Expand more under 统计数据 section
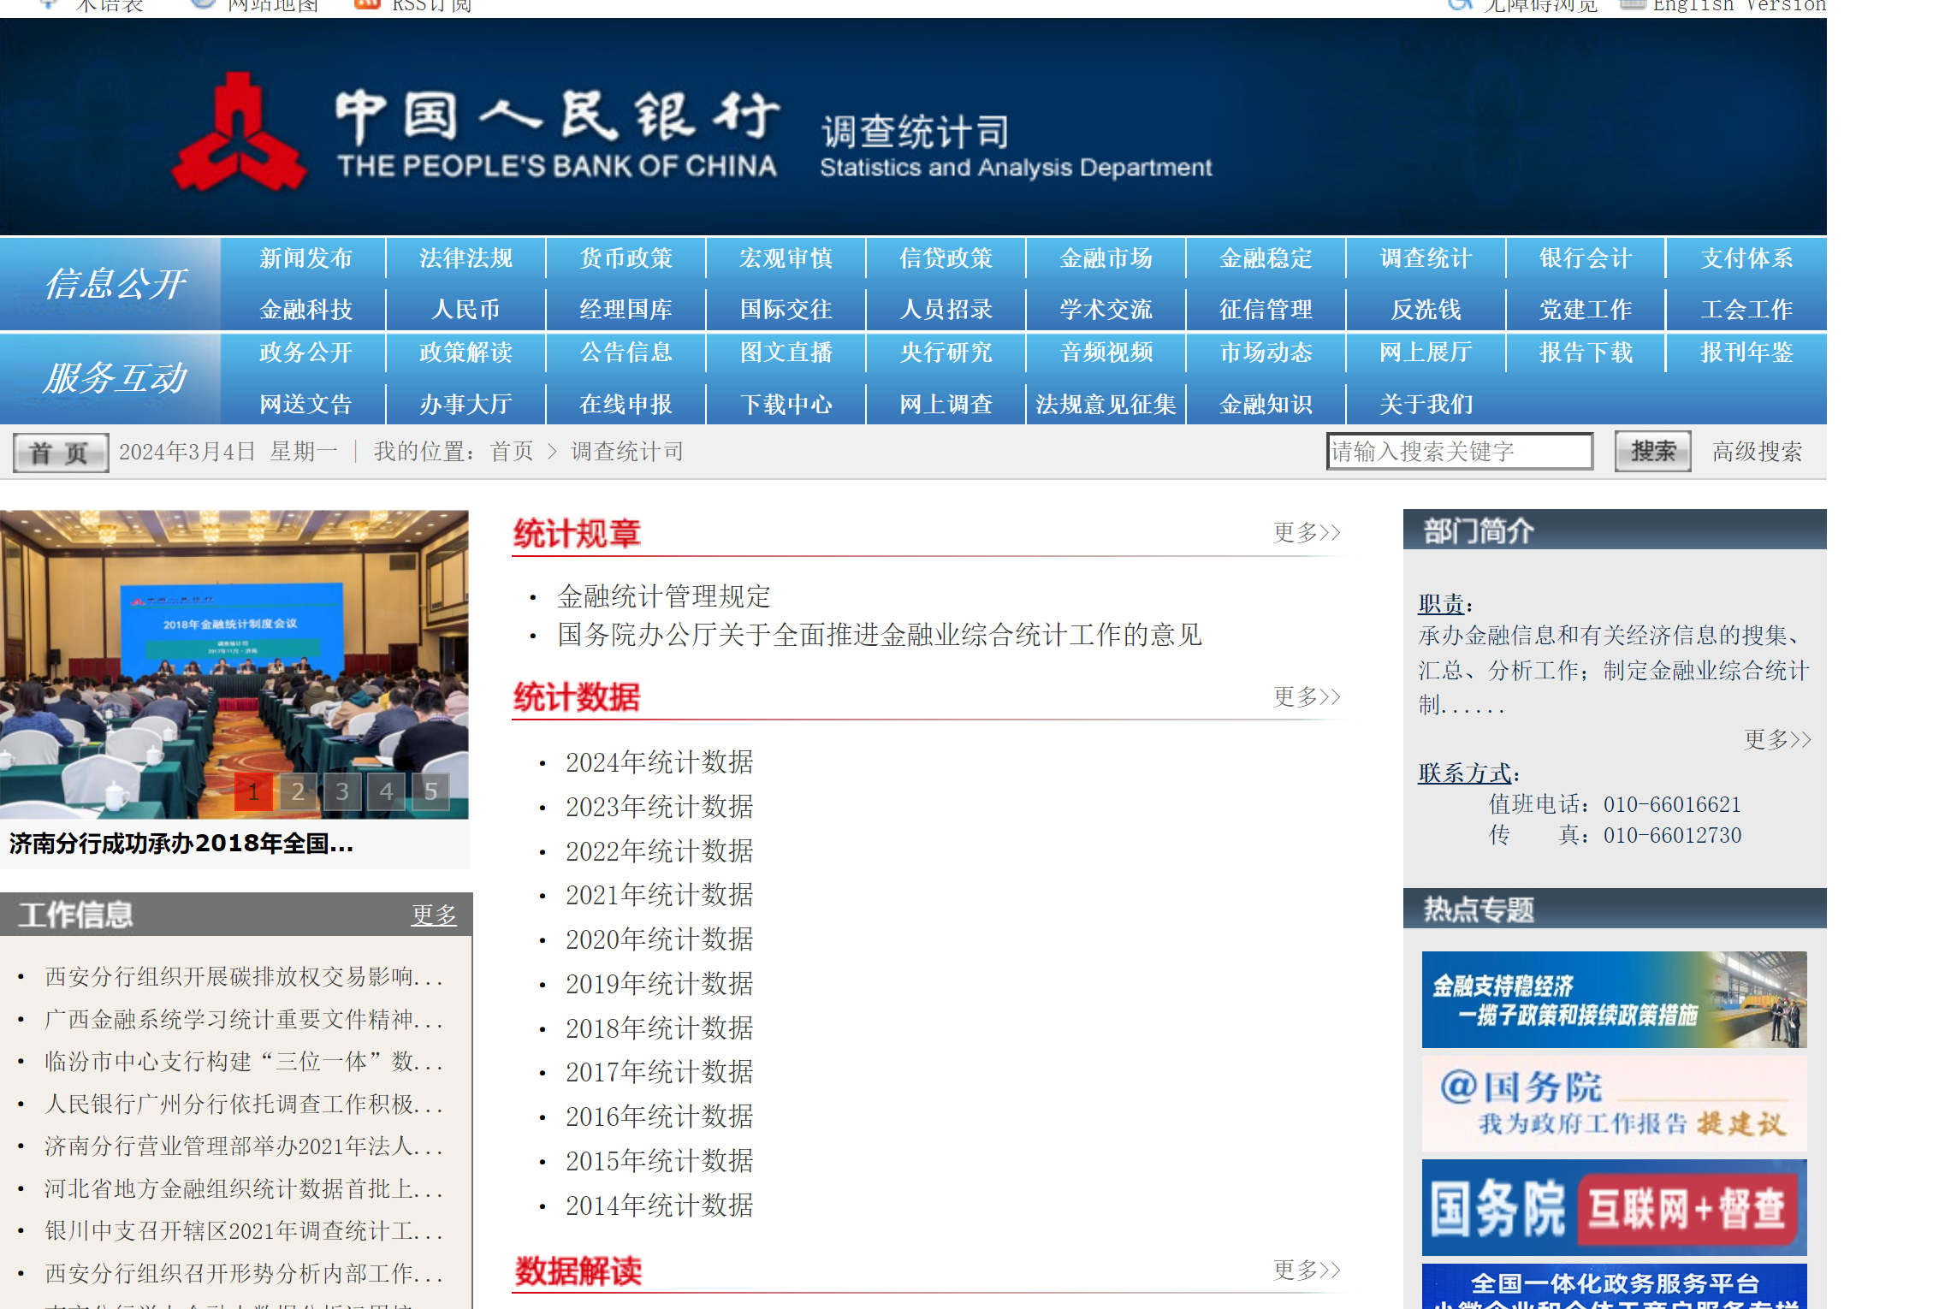The height and width of the screenshot is (1309, 1939). click(x=1306, y=697)
